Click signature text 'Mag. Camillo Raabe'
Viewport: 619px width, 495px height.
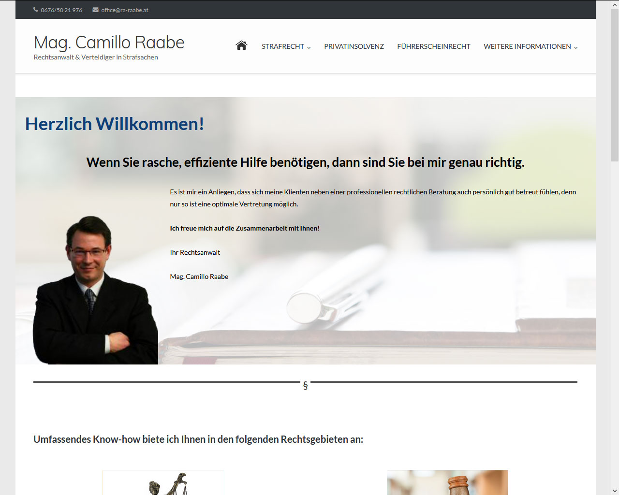click(x=199, y=277)
